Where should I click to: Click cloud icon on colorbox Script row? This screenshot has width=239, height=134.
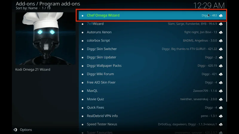click(221, 40)
